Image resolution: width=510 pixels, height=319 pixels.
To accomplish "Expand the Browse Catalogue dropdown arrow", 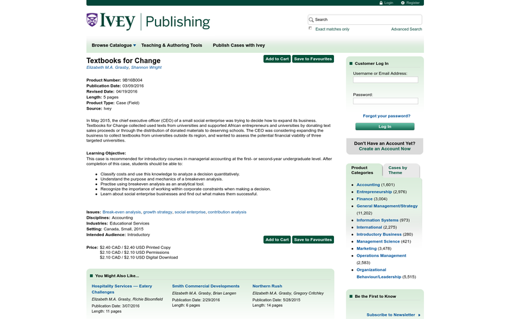I will (x=135, y=45).
